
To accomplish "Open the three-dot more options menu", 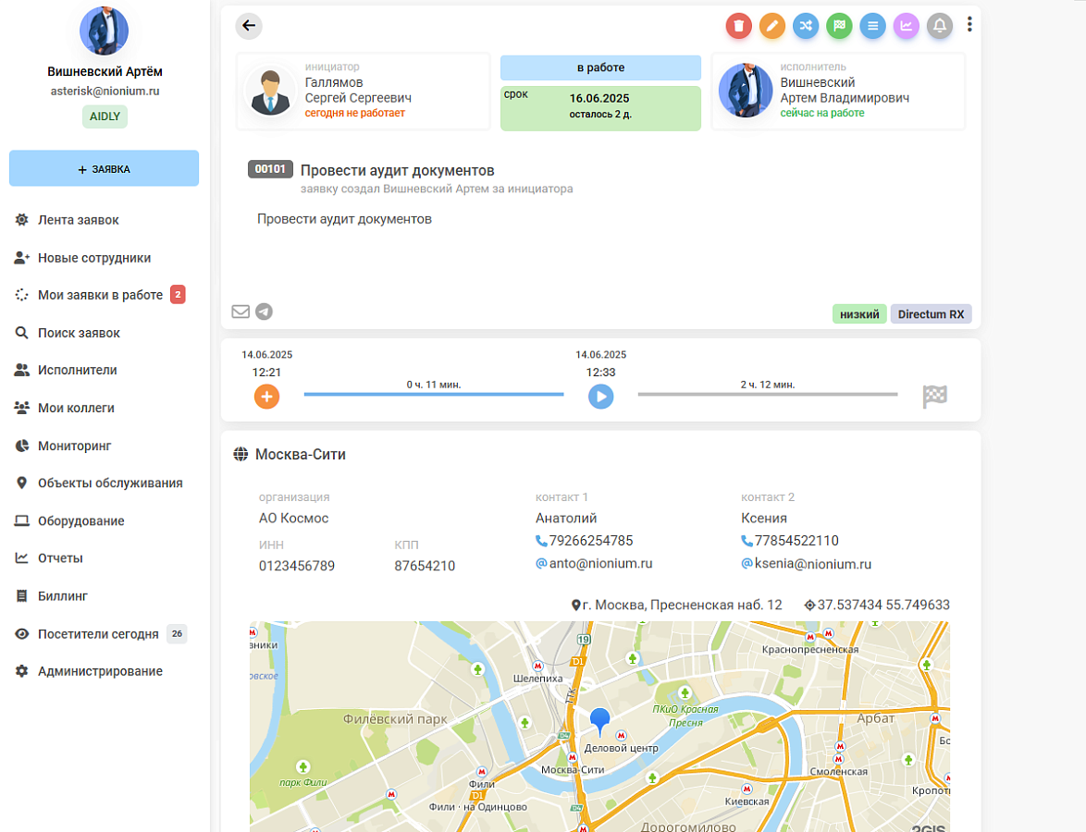I will point(969,25).
